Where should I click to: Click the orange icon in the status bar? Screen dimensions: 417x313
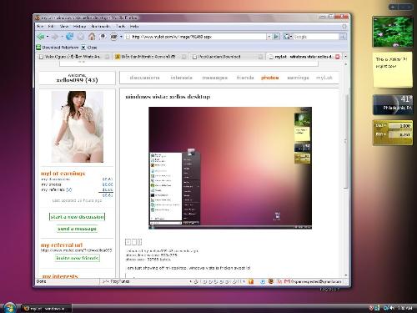click(251, 281)
